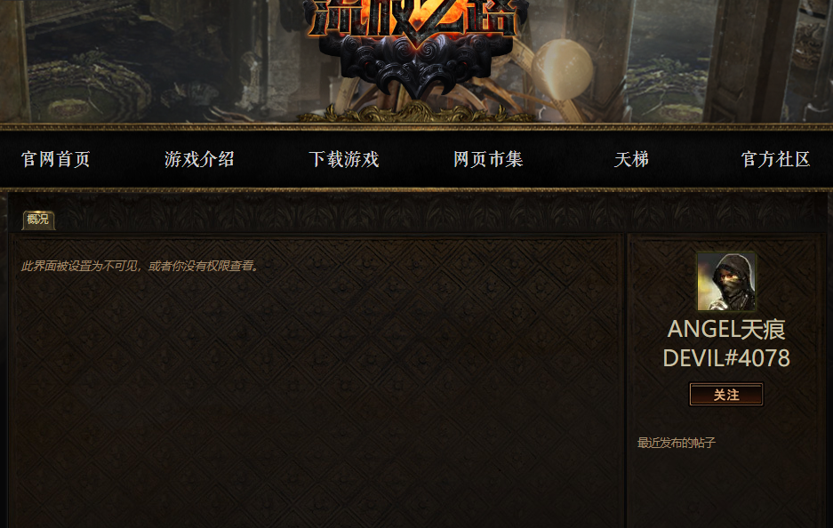Viewport: 833px width, 528px height.
Task: Select 下载游戏 in the top navigation
Action: 344,159
